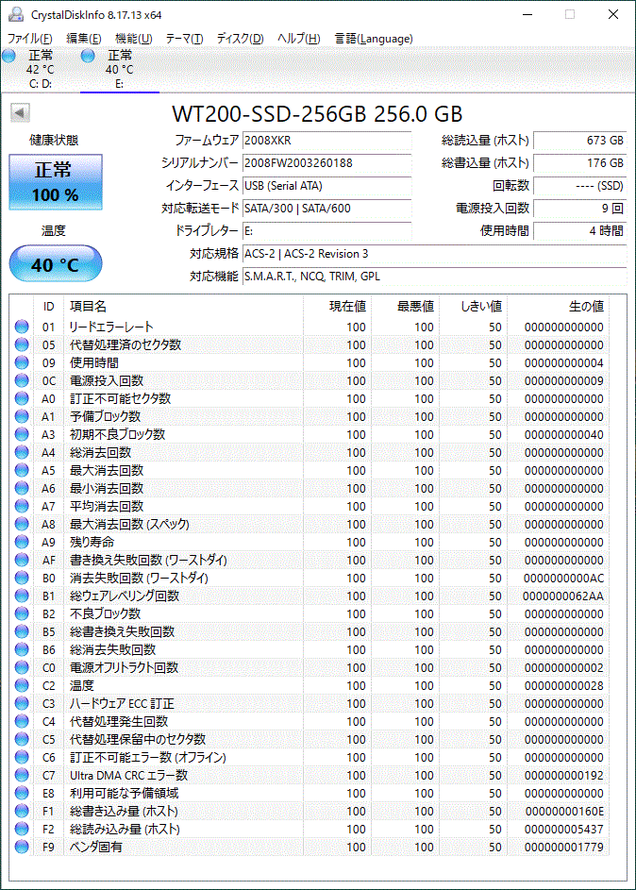Click status icon for row A4 総消去回数
636x890 pixels.
[22, 452]
